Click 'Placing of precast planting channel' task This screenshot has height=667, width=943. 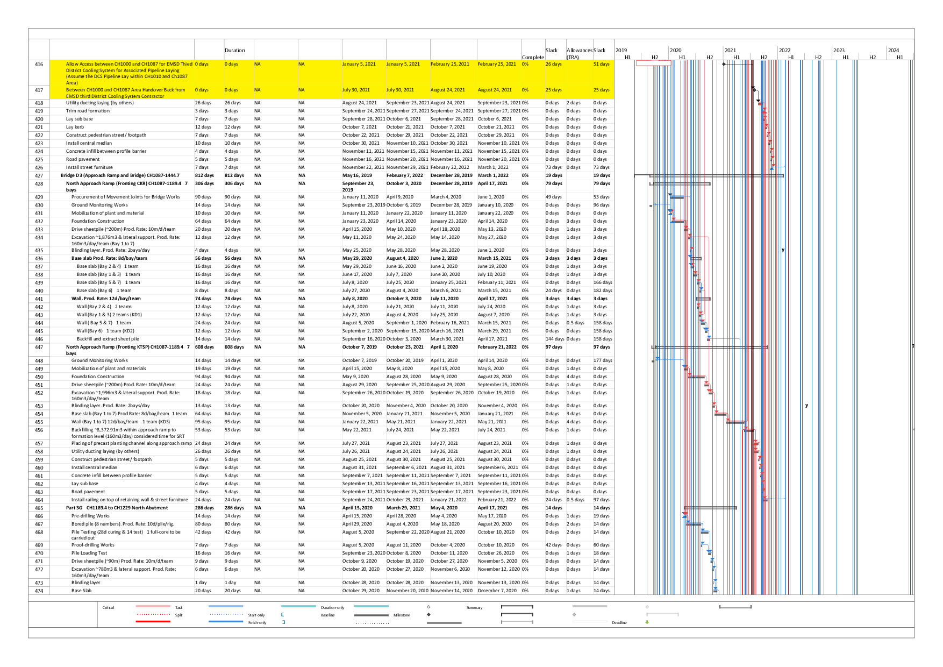click(x=132, y=443)
